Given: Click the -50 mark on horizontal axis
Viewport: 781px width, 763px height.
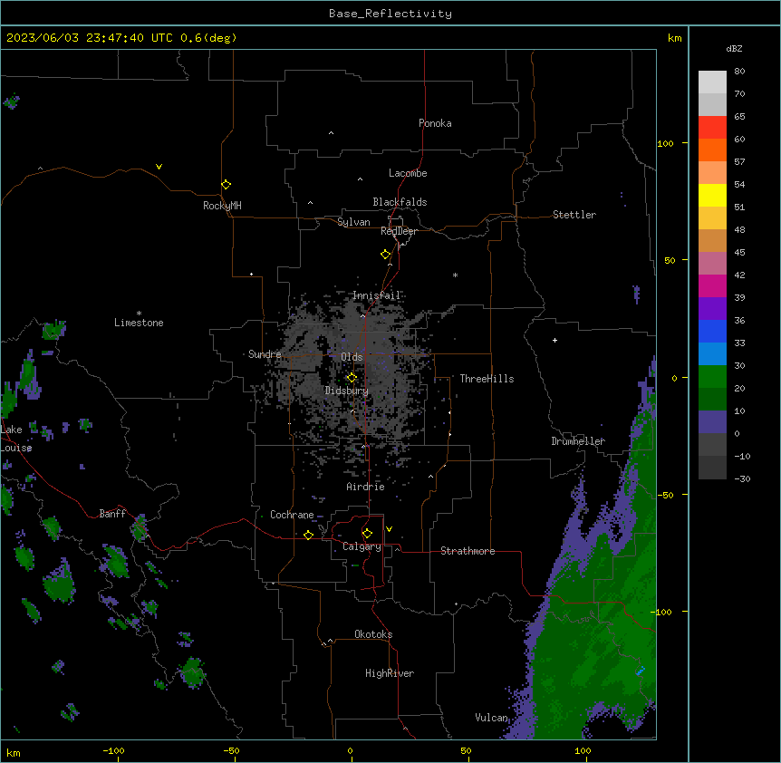Looking at the screenshot, I should pyautogui.click(x=231, y=750).
